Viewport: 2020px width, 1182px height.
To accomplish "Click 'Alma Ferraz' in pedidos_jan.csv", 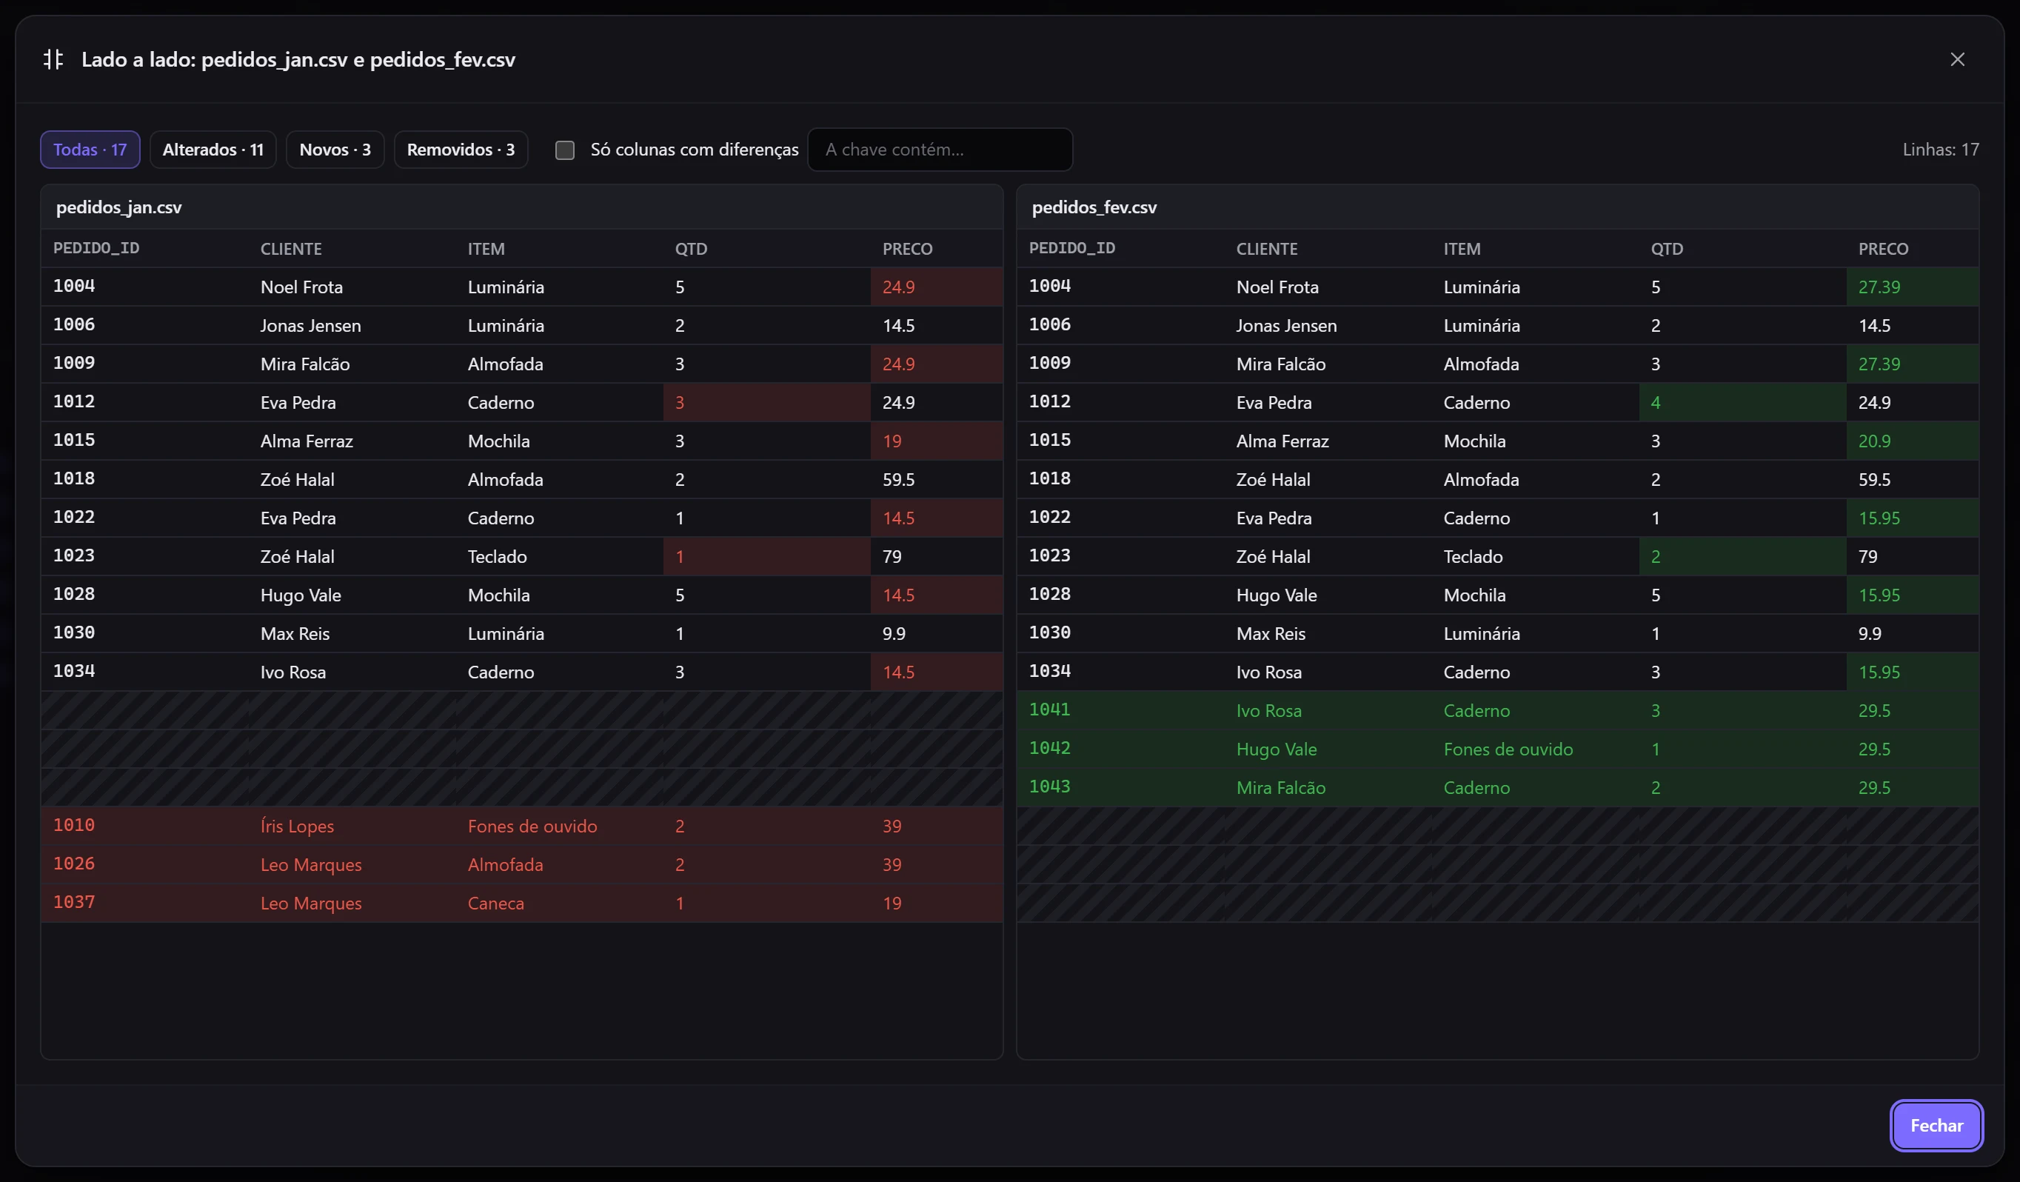I will click(307, 441).
